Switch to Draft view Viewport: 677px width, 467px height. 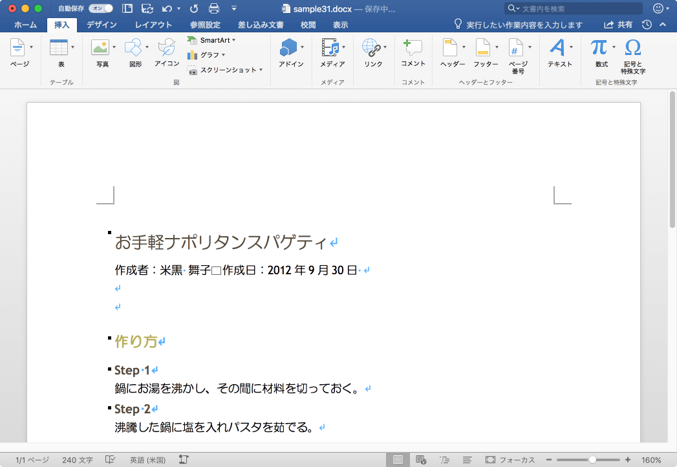pyautogui.click(x=467, y=460)
